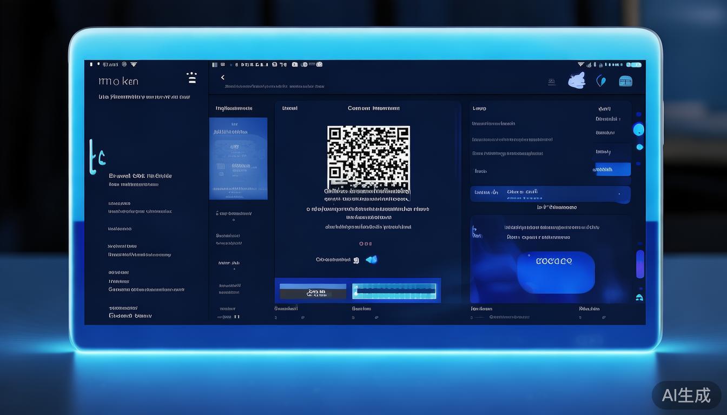
Task: Click the dark action button in the blue banner strip
Action: point(313,292)
